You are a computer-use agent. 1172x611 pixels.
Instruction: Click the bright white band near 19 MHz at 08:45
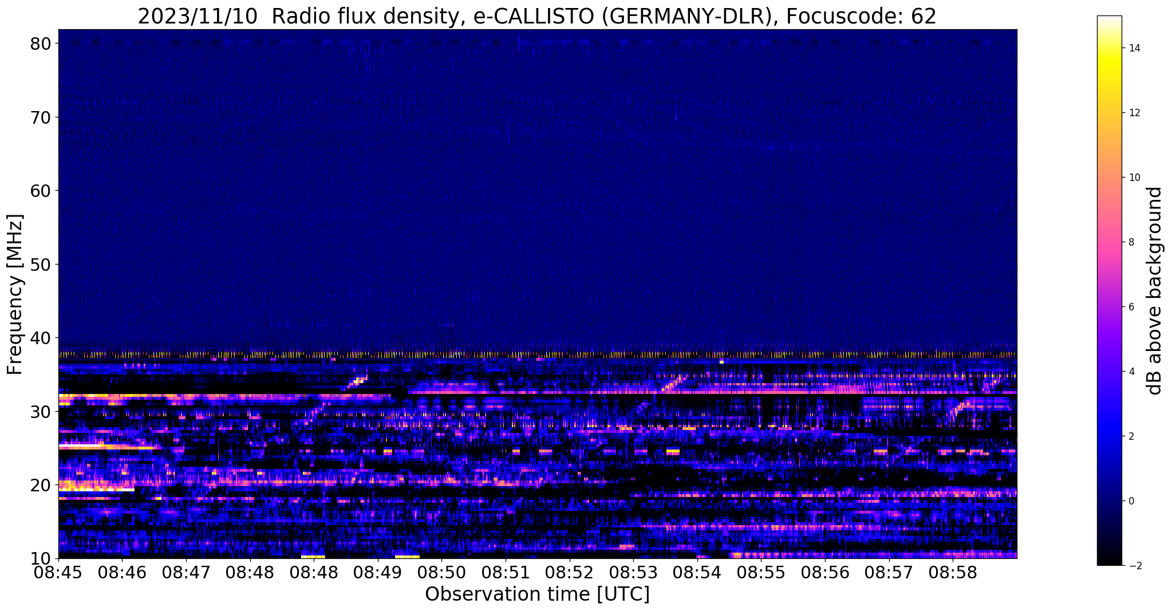96,490
